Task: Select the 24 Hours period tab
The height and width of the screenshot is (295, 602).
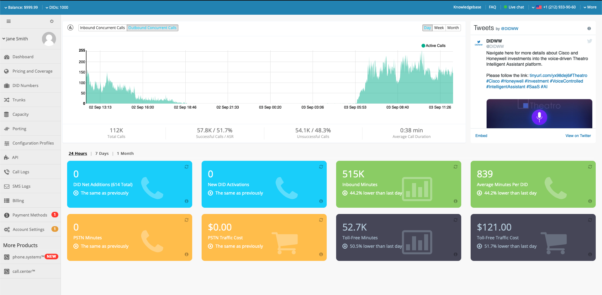Action: click(78, 153)
